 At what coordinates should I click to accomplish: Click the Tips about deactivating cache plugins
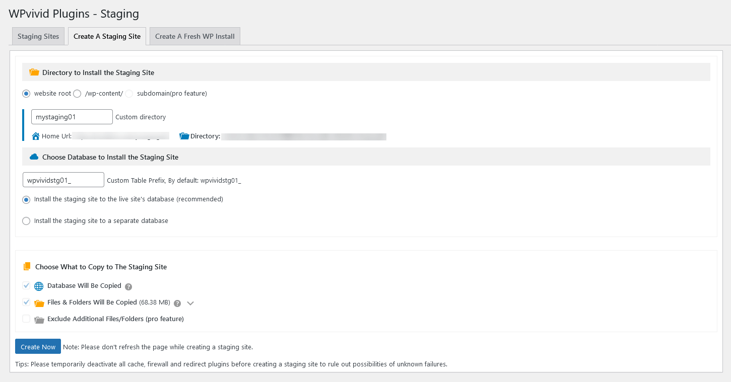pos(232,364)
